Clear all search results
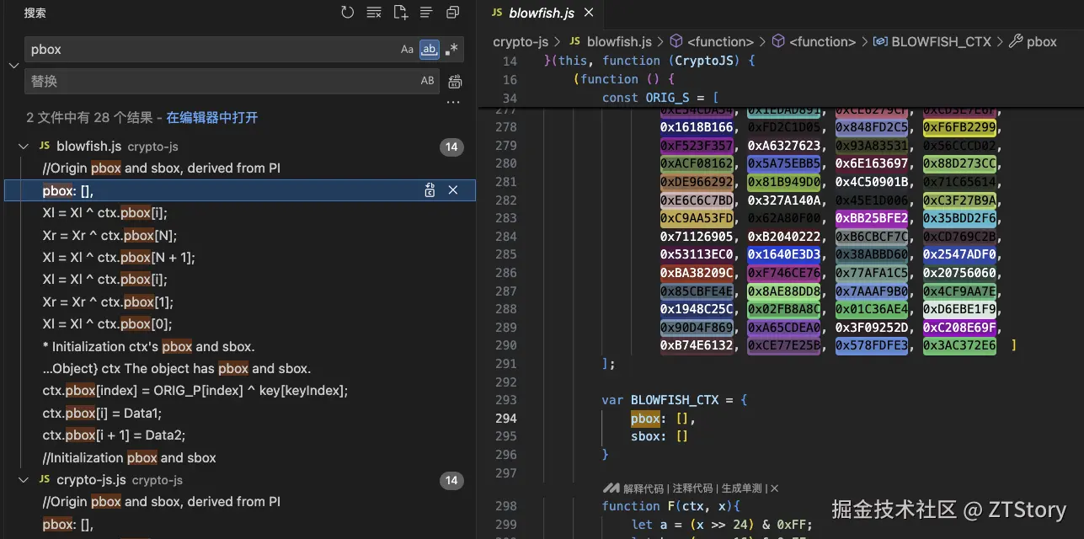This screenshot has height=539, width=1084. pos(374,13)
